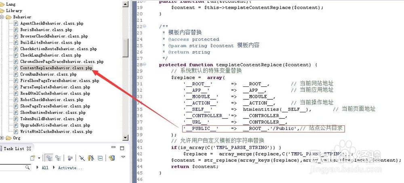Select ContentReplaceBehavior.class.php file
The height and width of the screenshot is (183, 404).
[x=56, y=68]
